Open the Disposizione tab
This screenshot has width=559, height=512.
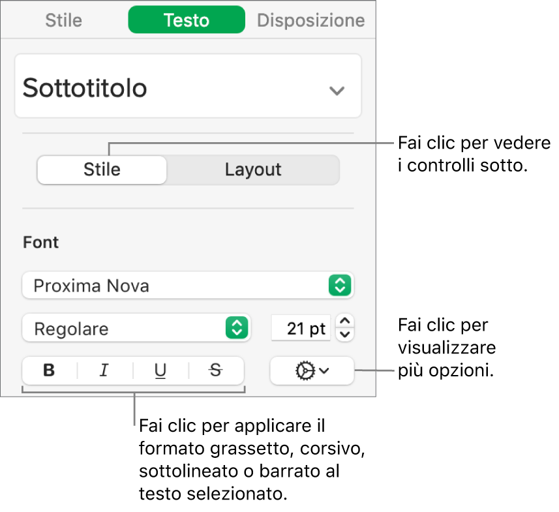(310, 20)
